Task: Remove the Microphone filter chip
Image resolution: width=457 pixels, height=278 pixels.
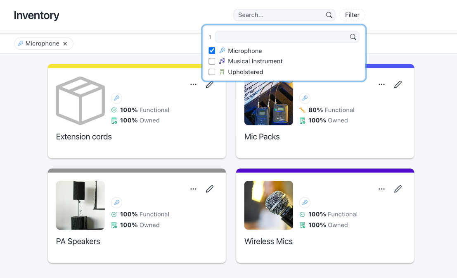Action: [x=65, y=43]
